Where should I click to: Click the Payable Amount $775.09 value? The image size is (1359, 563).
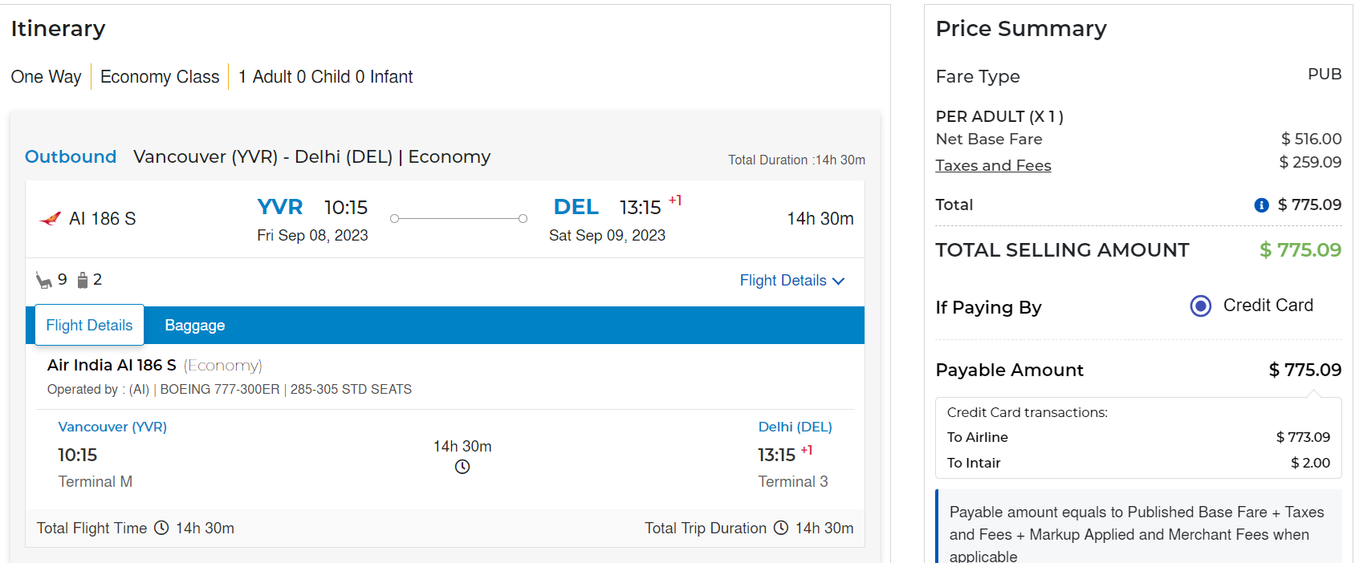tap(1304, 370)
